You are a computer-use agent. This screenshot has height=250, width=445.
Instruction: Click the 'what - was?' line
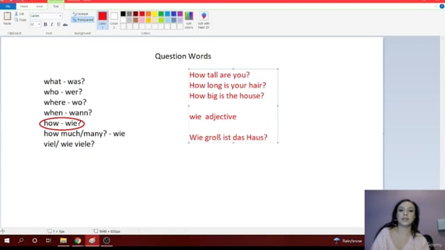64,82
